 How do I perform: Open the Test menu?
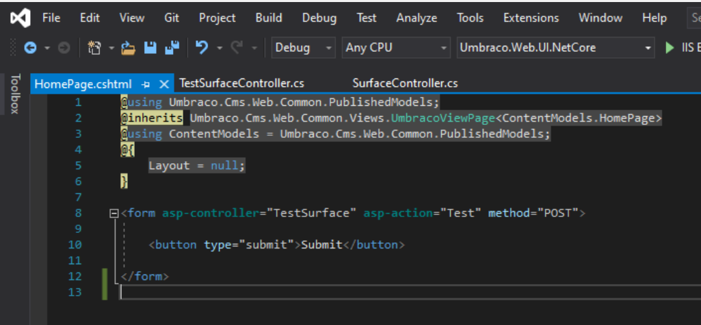click(367, 18)
